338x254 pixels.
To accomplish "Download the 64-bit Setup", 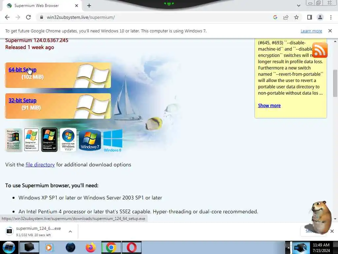I will point(22,69).
